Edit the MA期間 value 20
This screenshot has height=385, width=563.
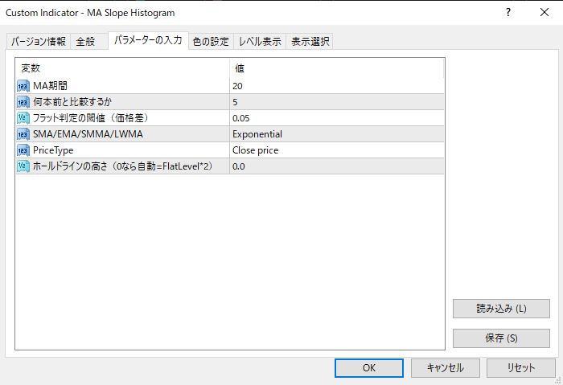(336, 86)
